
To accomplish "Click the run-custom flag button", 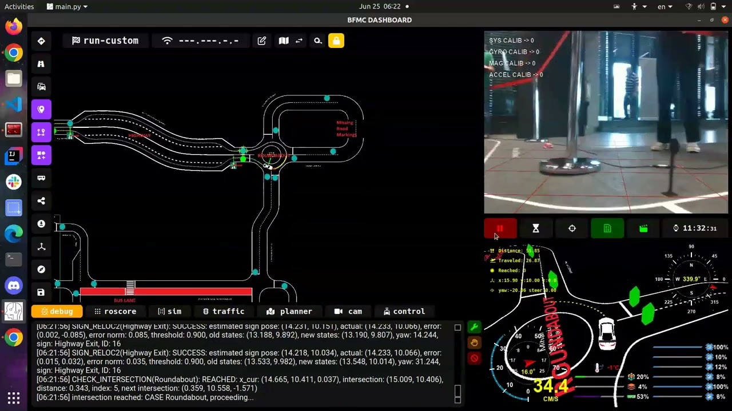I will [105, 41].
